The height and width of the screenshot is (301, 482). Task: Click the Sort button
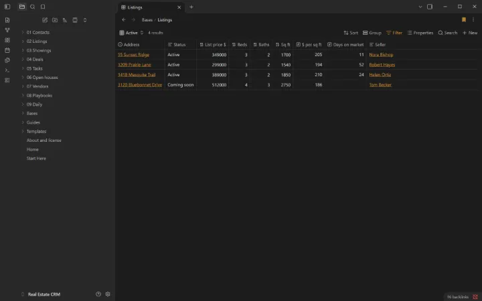[x=351, y=33]
